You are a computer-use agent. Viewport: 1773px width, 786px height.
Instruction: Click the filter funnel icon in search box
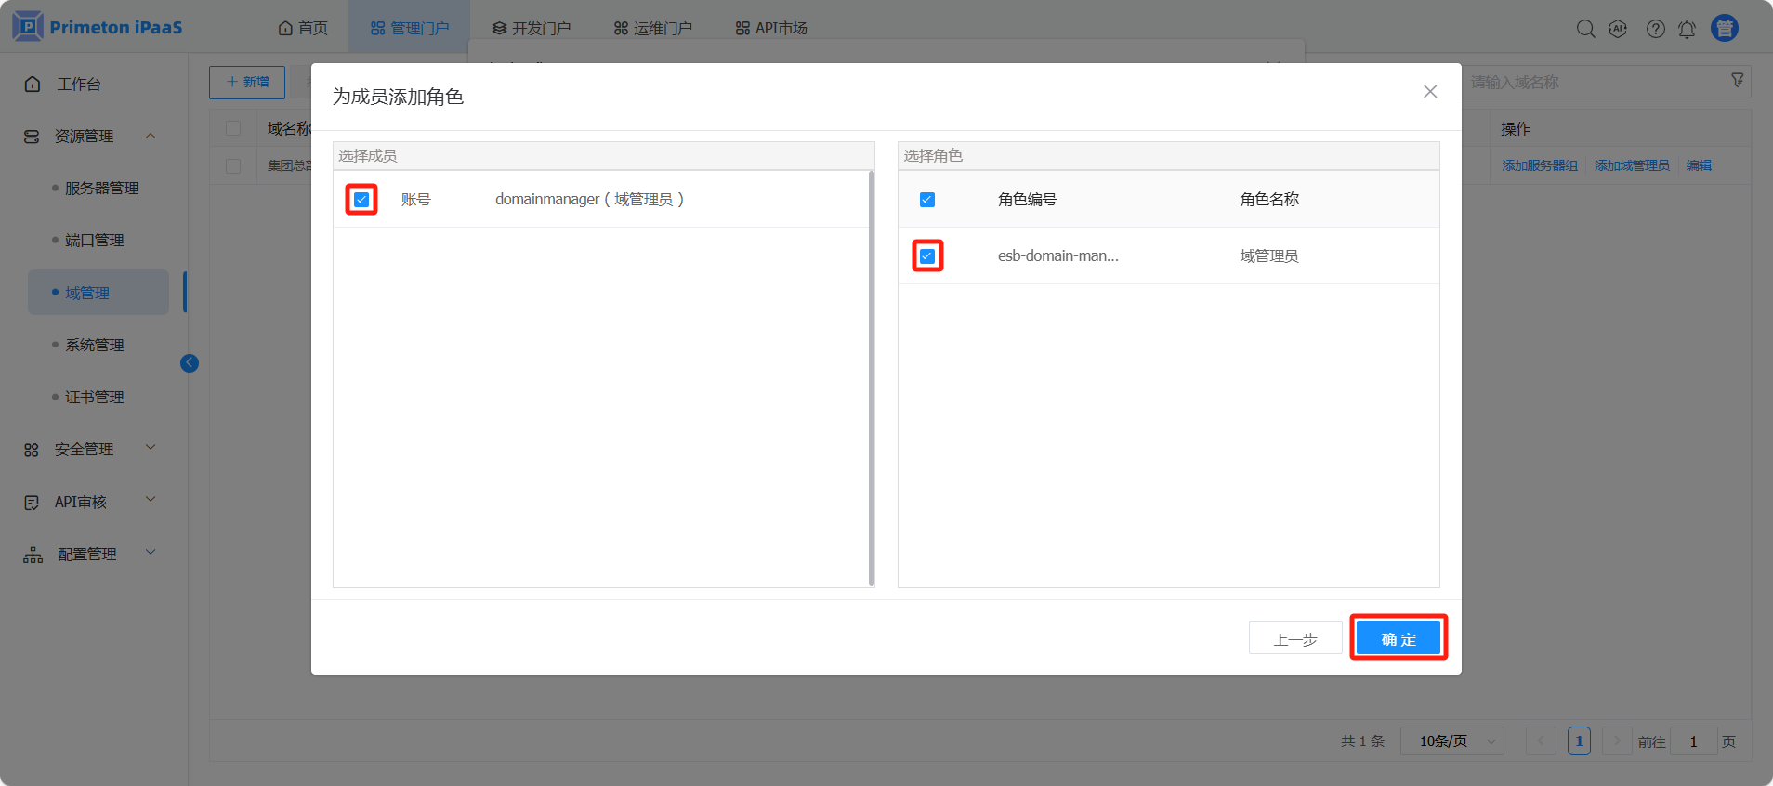point(1737,81)
